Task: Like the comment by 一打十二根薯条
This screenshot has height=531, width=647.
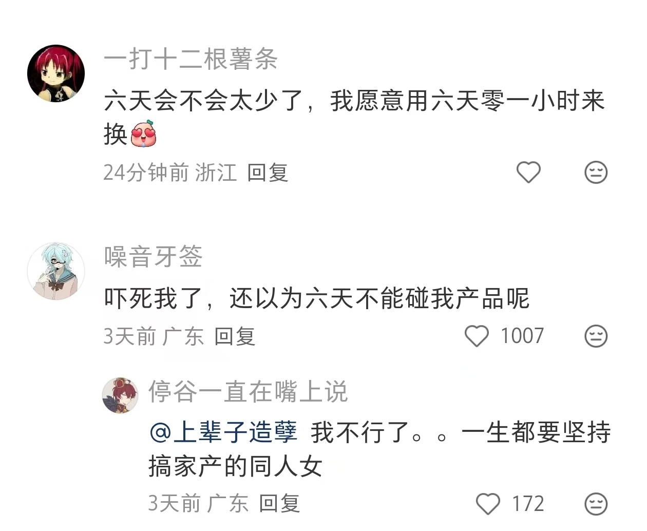Action: 528,172
